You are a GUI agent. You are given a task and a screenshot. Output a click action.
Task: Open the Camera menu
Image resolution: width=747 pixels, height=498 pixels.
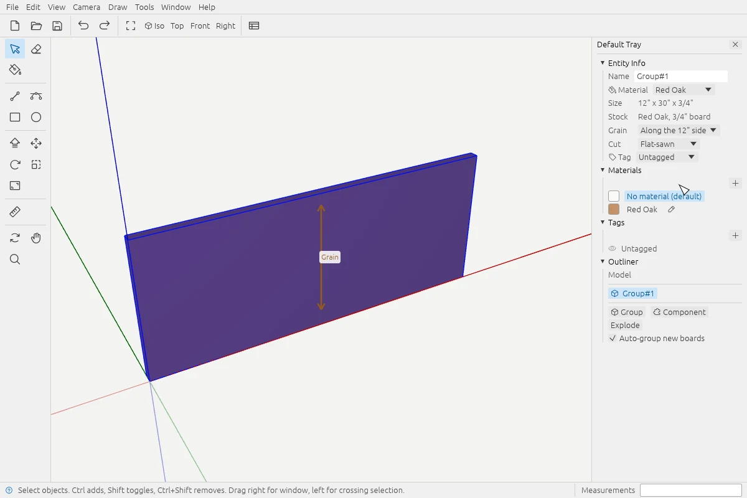[x=87, y=7]
